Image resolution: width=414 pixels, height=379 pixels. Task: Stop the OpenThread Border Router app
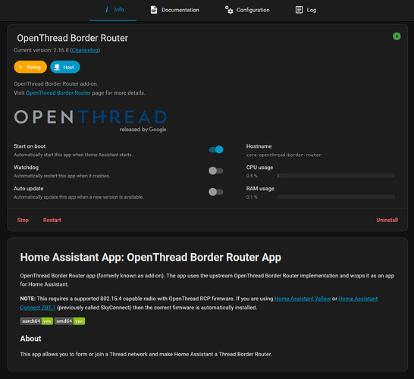[x=23, y=220]
